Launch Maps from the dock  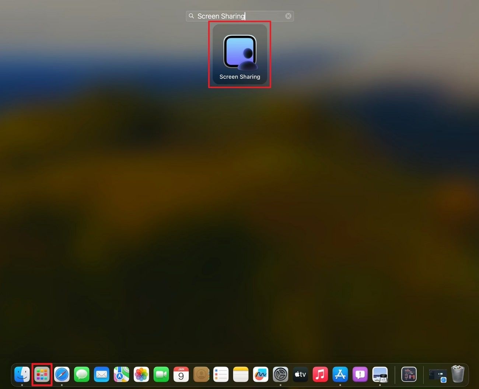(121, 375)
